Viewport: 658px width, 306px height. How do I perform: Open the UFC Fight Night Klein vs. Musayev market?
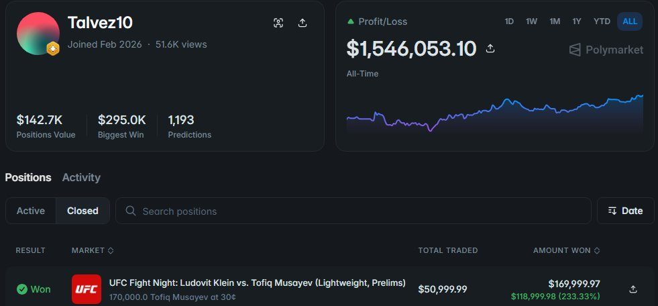pyautogui.click(x=258, y=283)
